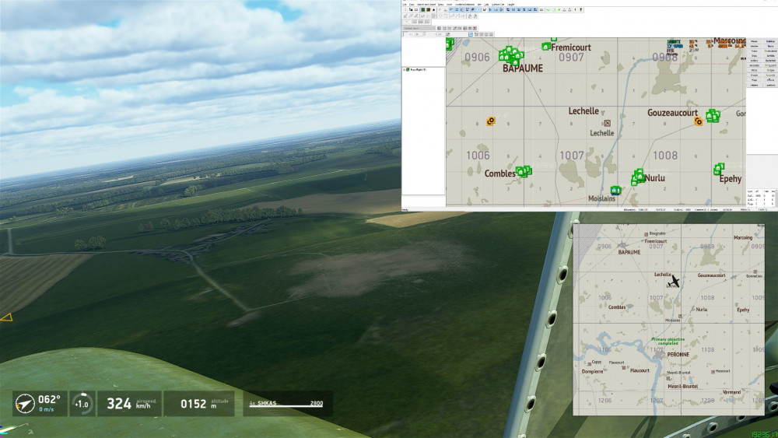Select the green building cluster east of Gouzeaucourt
Image resolution: width=778 pixels, height=438 pixels.
(x=713, y=116)
